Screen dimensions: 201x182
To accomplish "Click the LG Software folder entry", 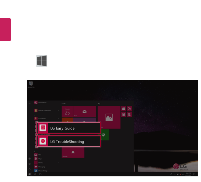I will [x=46, y=119].
